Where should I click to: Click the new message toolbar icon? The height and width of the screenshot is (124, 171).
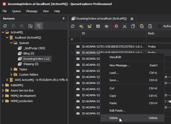click(x=81, y=26)
